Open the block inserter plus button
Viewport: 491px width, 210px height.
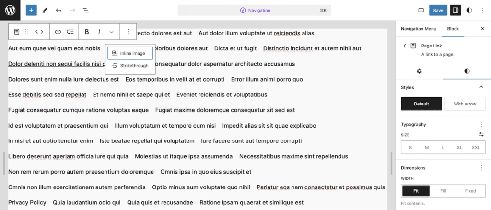31,10
